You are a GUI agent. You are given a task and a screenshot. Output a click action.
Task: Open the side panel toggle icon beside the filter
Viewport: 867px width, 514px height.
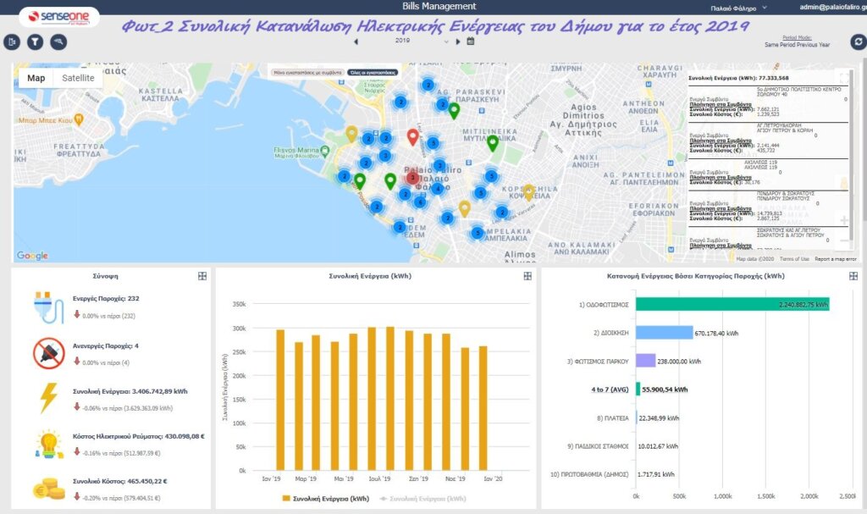[x=12, y=41]
